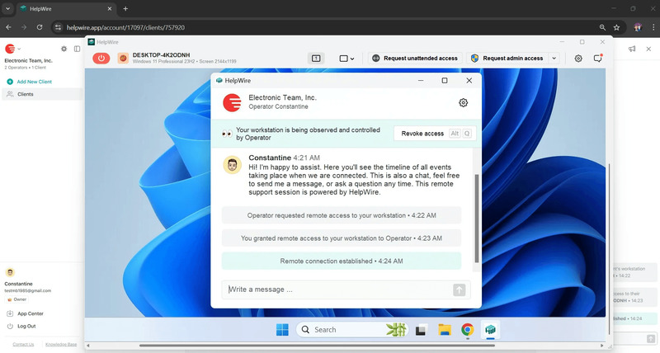Open the remote Windows Start menu
Image resolution: width=660 pixels, height=353 pixels.
coord(282,329)
